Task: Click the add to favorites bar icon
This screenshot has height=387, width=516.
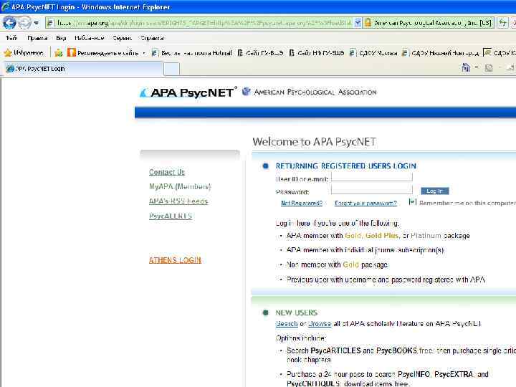Action: (x=59, y=52)
